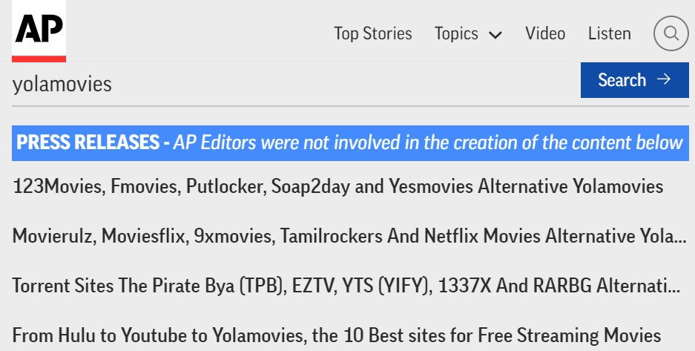Open the Video section
Viewport: 695px width, 351px height.
pyautogui.click(x=545, y=33)
